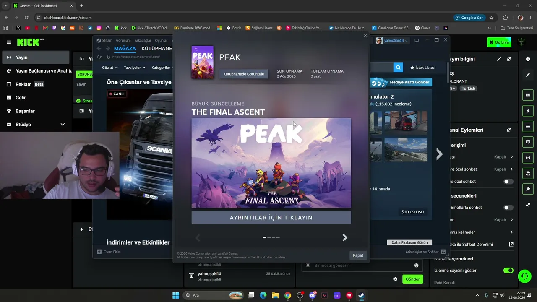Toggle İzlenme sayısını göster switch

point(508,271)
